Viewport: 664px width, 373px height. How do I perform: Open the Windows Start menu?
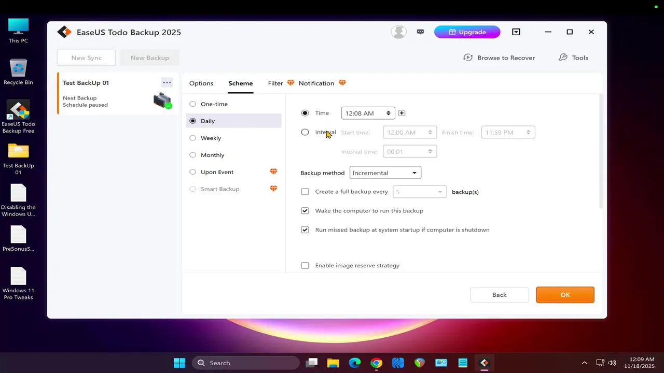(x=179, y=363)
